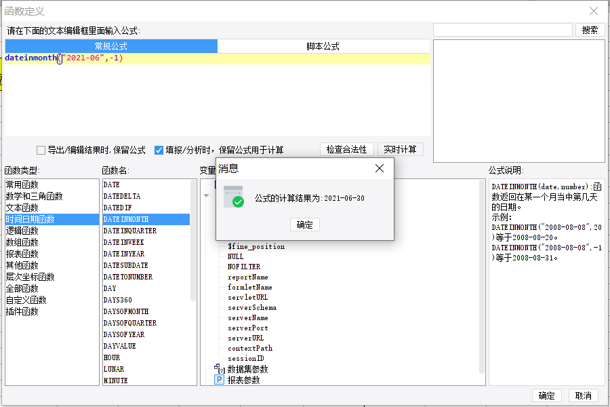Screen dimensions: 610x407
Task: Select DATEINMONTH function
Action: 146,219
